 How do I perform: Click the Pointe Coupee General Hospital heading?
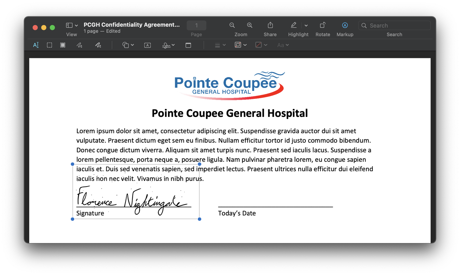pos(230,113)
